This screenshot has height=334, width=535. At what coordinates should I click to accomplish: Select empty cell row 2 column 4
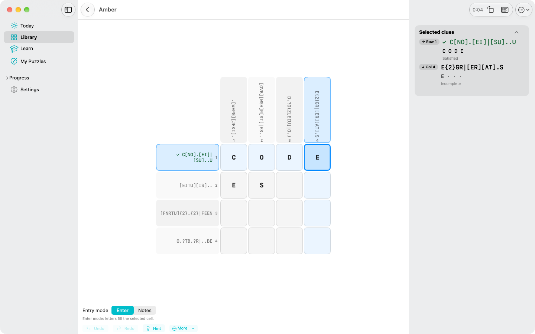coord(317,185)
